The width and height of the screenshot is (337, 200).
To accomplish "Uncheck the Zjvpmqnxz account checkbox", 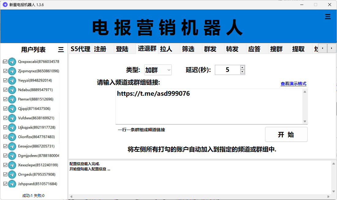I will [6, 71].
